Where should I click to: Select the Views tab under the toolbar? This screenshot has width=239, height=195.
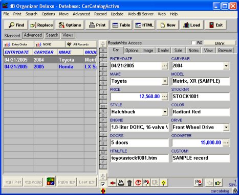[68, 35]
